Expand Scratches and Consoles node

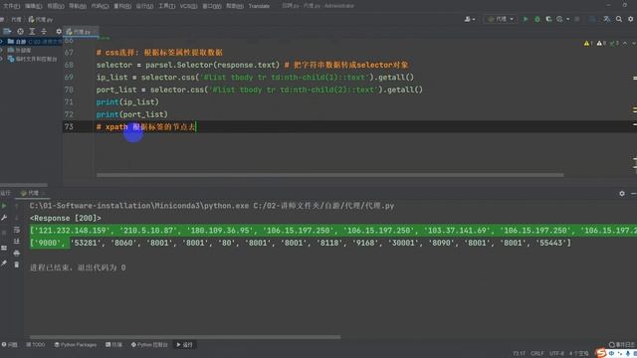(x=2, y=60)
